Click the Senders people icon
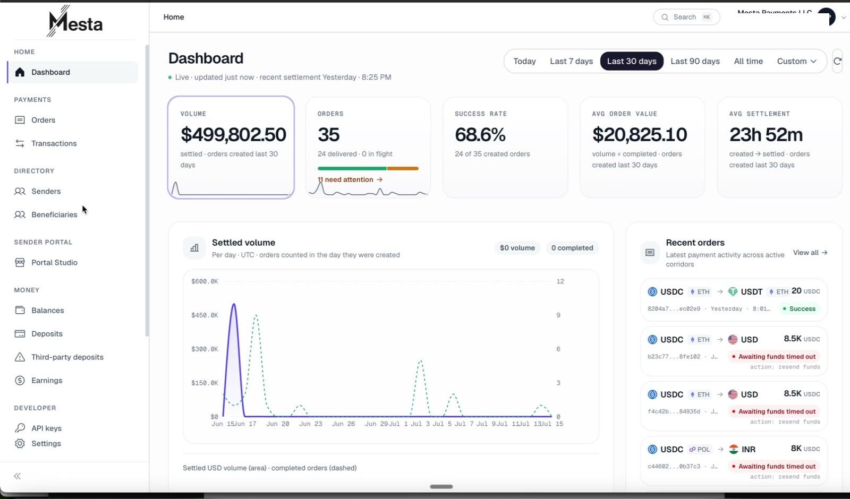The image size is (850, 499). point(20,191)
